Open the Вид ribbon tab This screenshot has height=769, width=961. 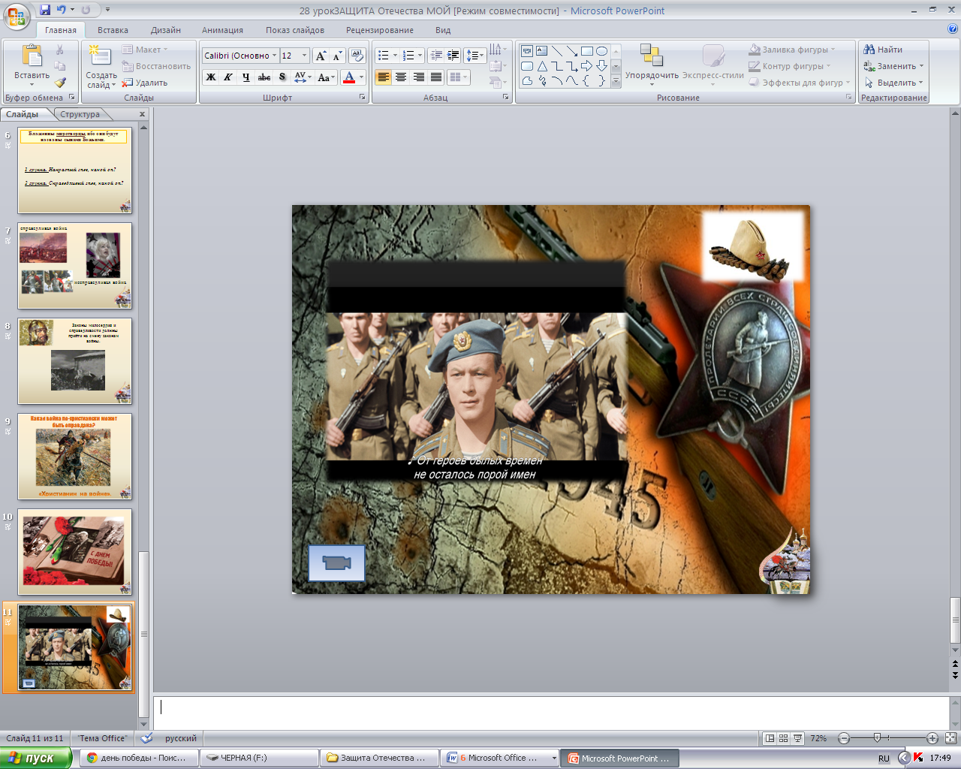click(x=443, y=30)
